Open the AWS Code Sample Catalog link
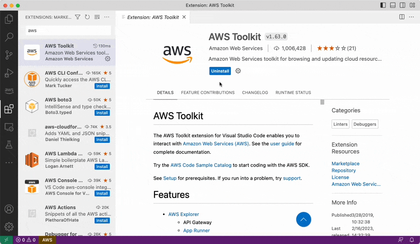420x244 pixels. tap(201, 165)
